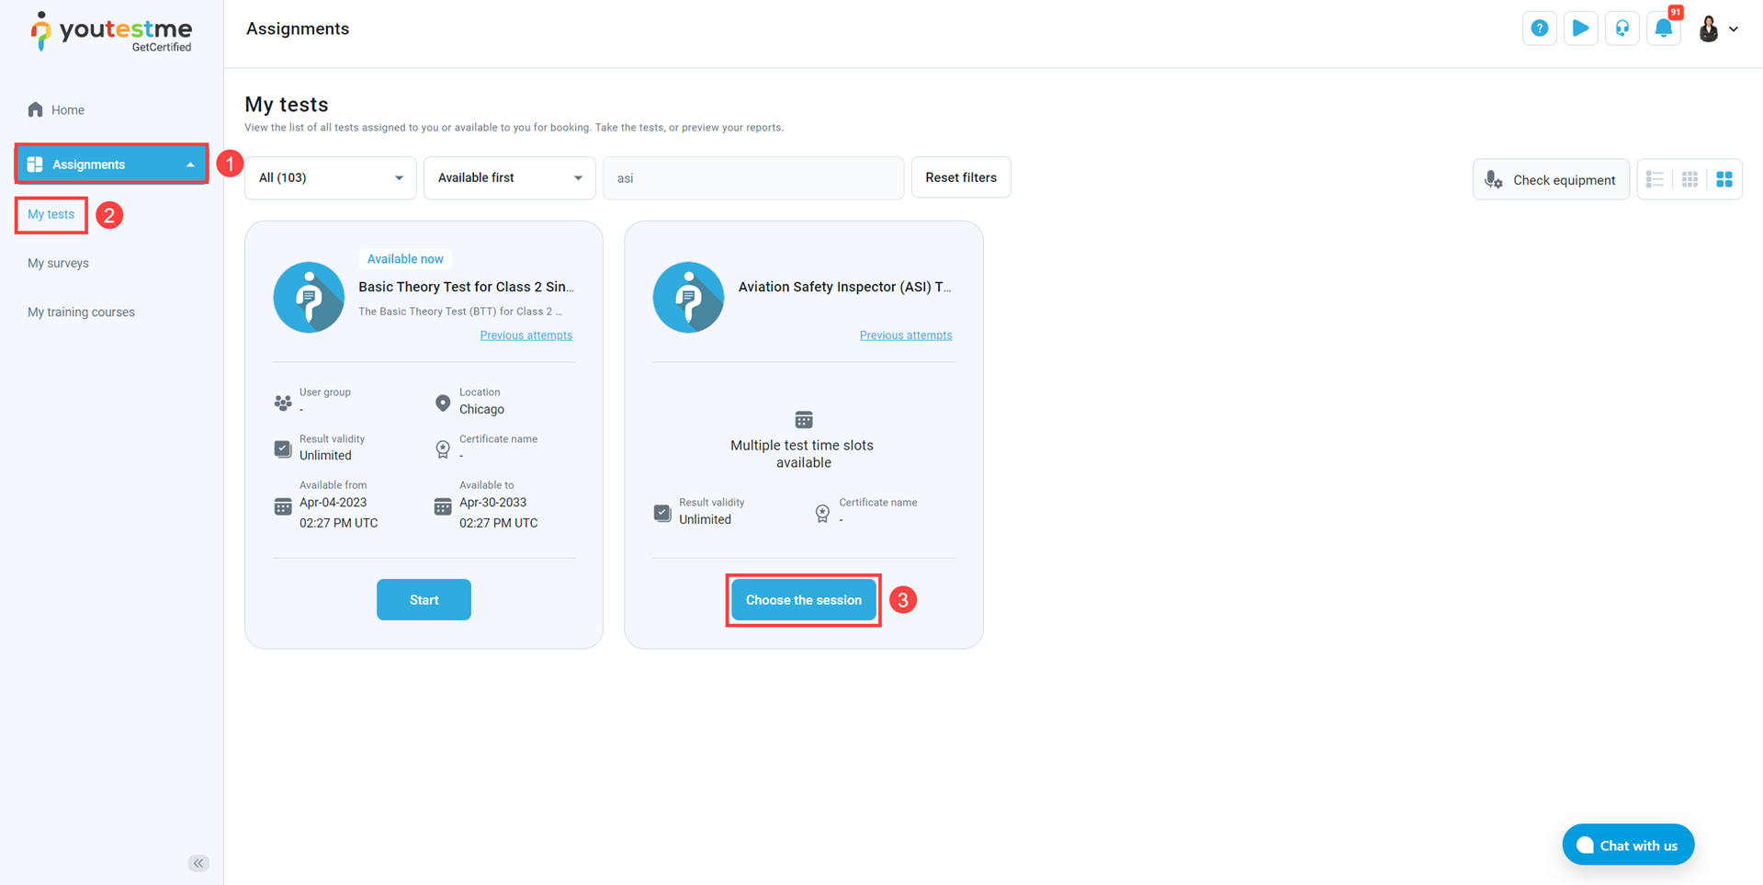Click the Reset filters button
Viewport: 1763px width, 885px height.
pyautogui.click(x=961, y=178)
